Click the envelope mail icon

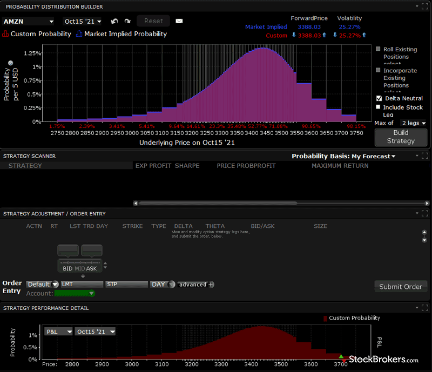(x=179, y=21)
